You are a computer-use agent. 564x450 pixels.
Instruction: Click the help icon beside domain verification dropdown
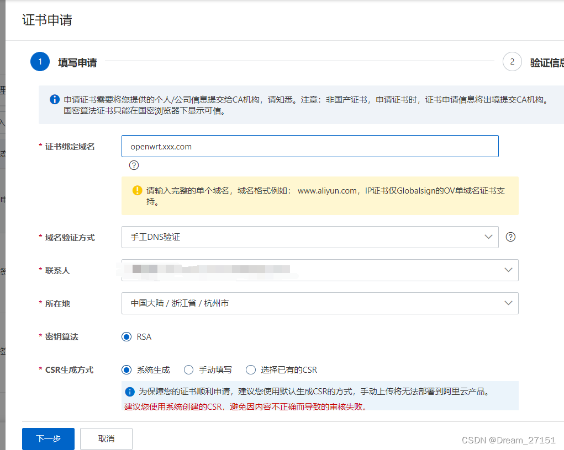coord(510,237)
